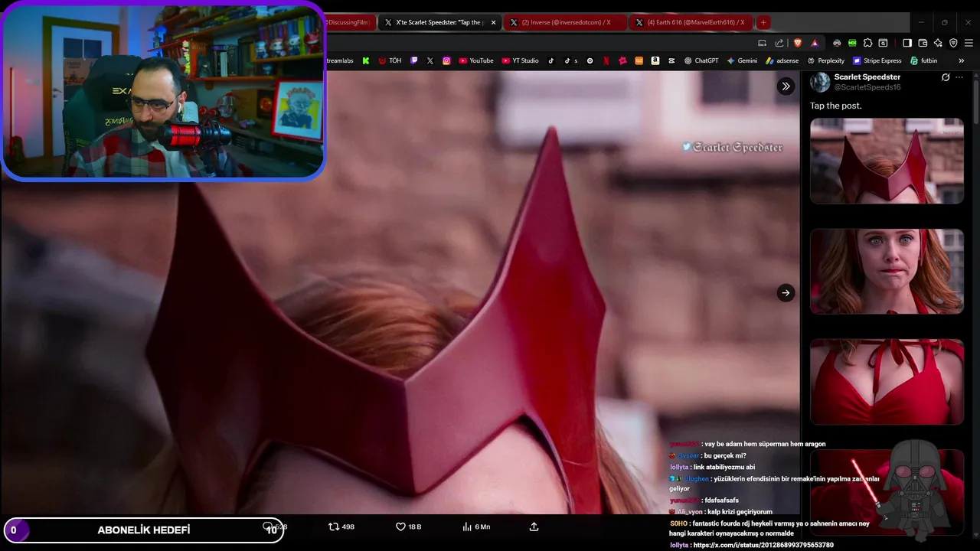Open the Instagram bookmark icon

click(446, 60)
